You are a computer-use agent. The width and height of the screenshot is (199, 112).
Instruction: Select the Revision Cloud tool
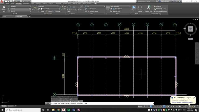pyautogui.click(x=140, y=9)
